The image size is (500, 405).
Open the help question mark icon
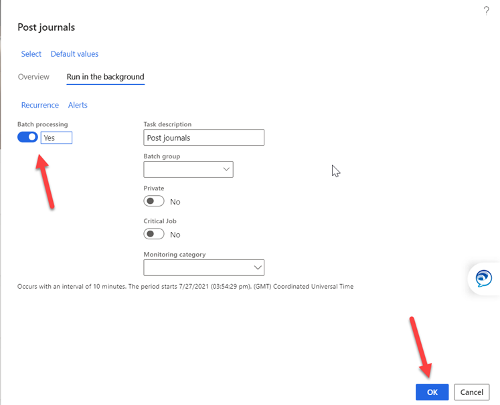(x=486, y=11)
